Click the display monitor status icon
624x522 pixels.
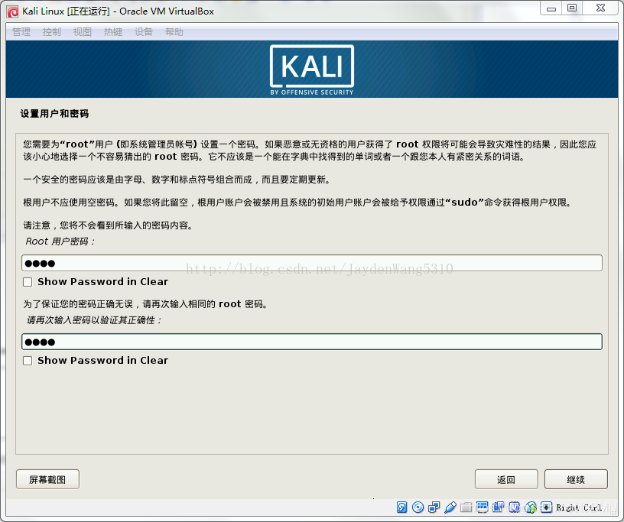(x=483, y=507)
